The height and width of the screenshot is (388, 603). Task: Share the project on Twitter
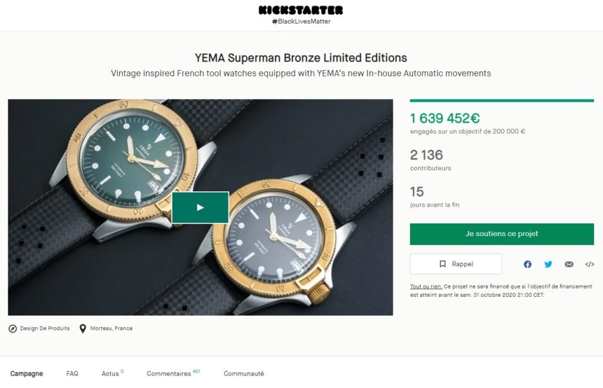click(x=548, y=264)
